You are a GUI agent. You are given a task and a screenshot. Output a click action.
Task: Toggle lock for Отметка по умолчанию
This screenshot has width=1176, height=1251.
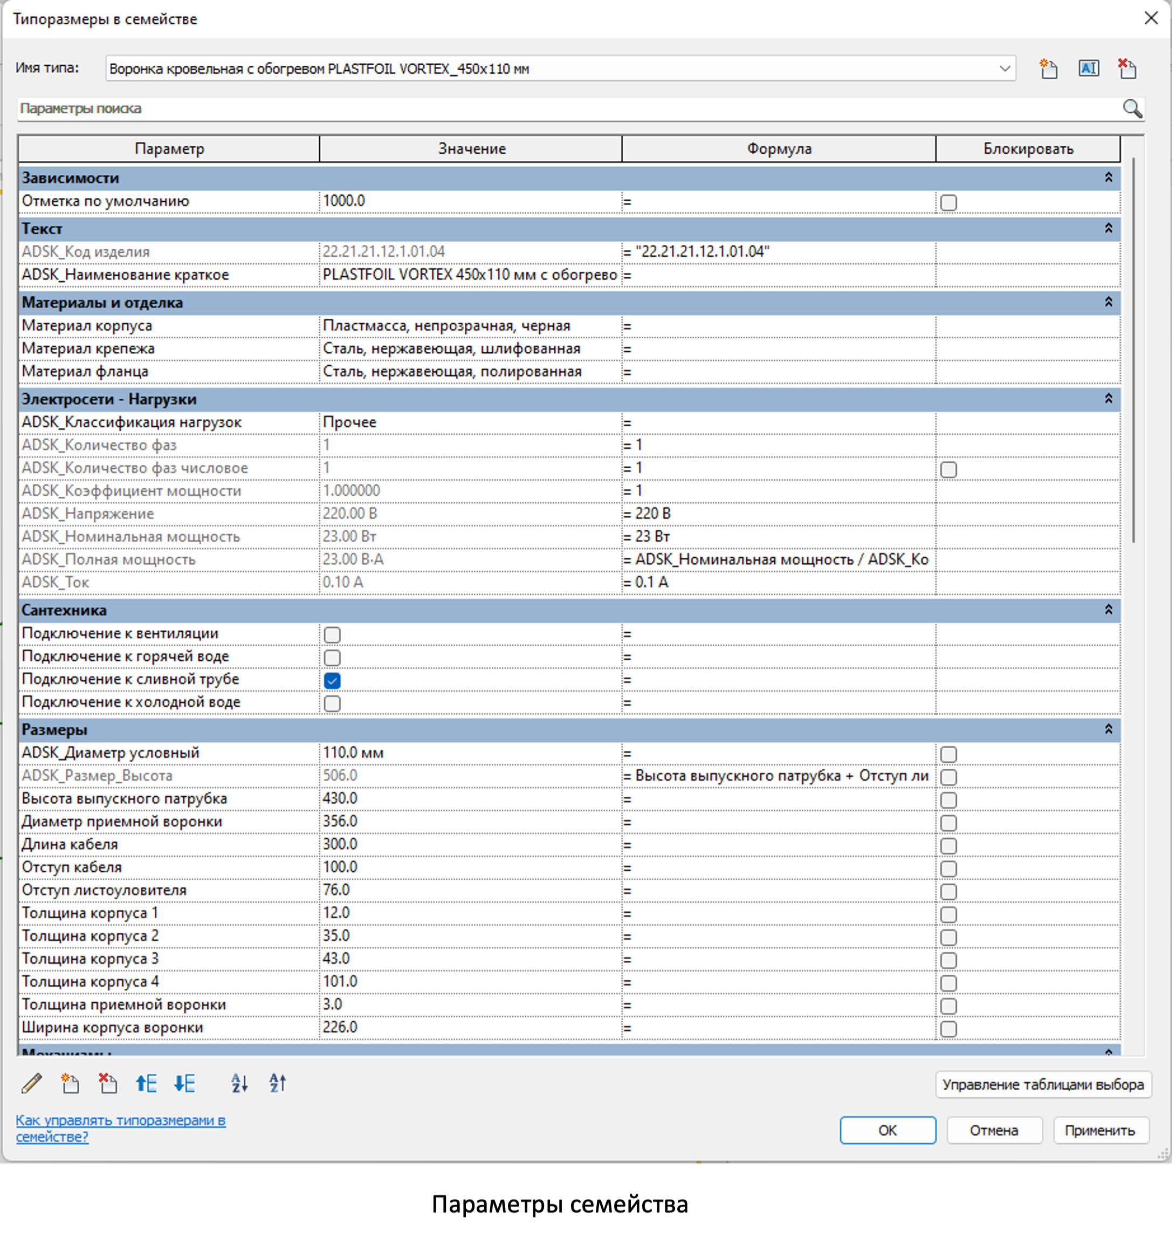(948, 203)
